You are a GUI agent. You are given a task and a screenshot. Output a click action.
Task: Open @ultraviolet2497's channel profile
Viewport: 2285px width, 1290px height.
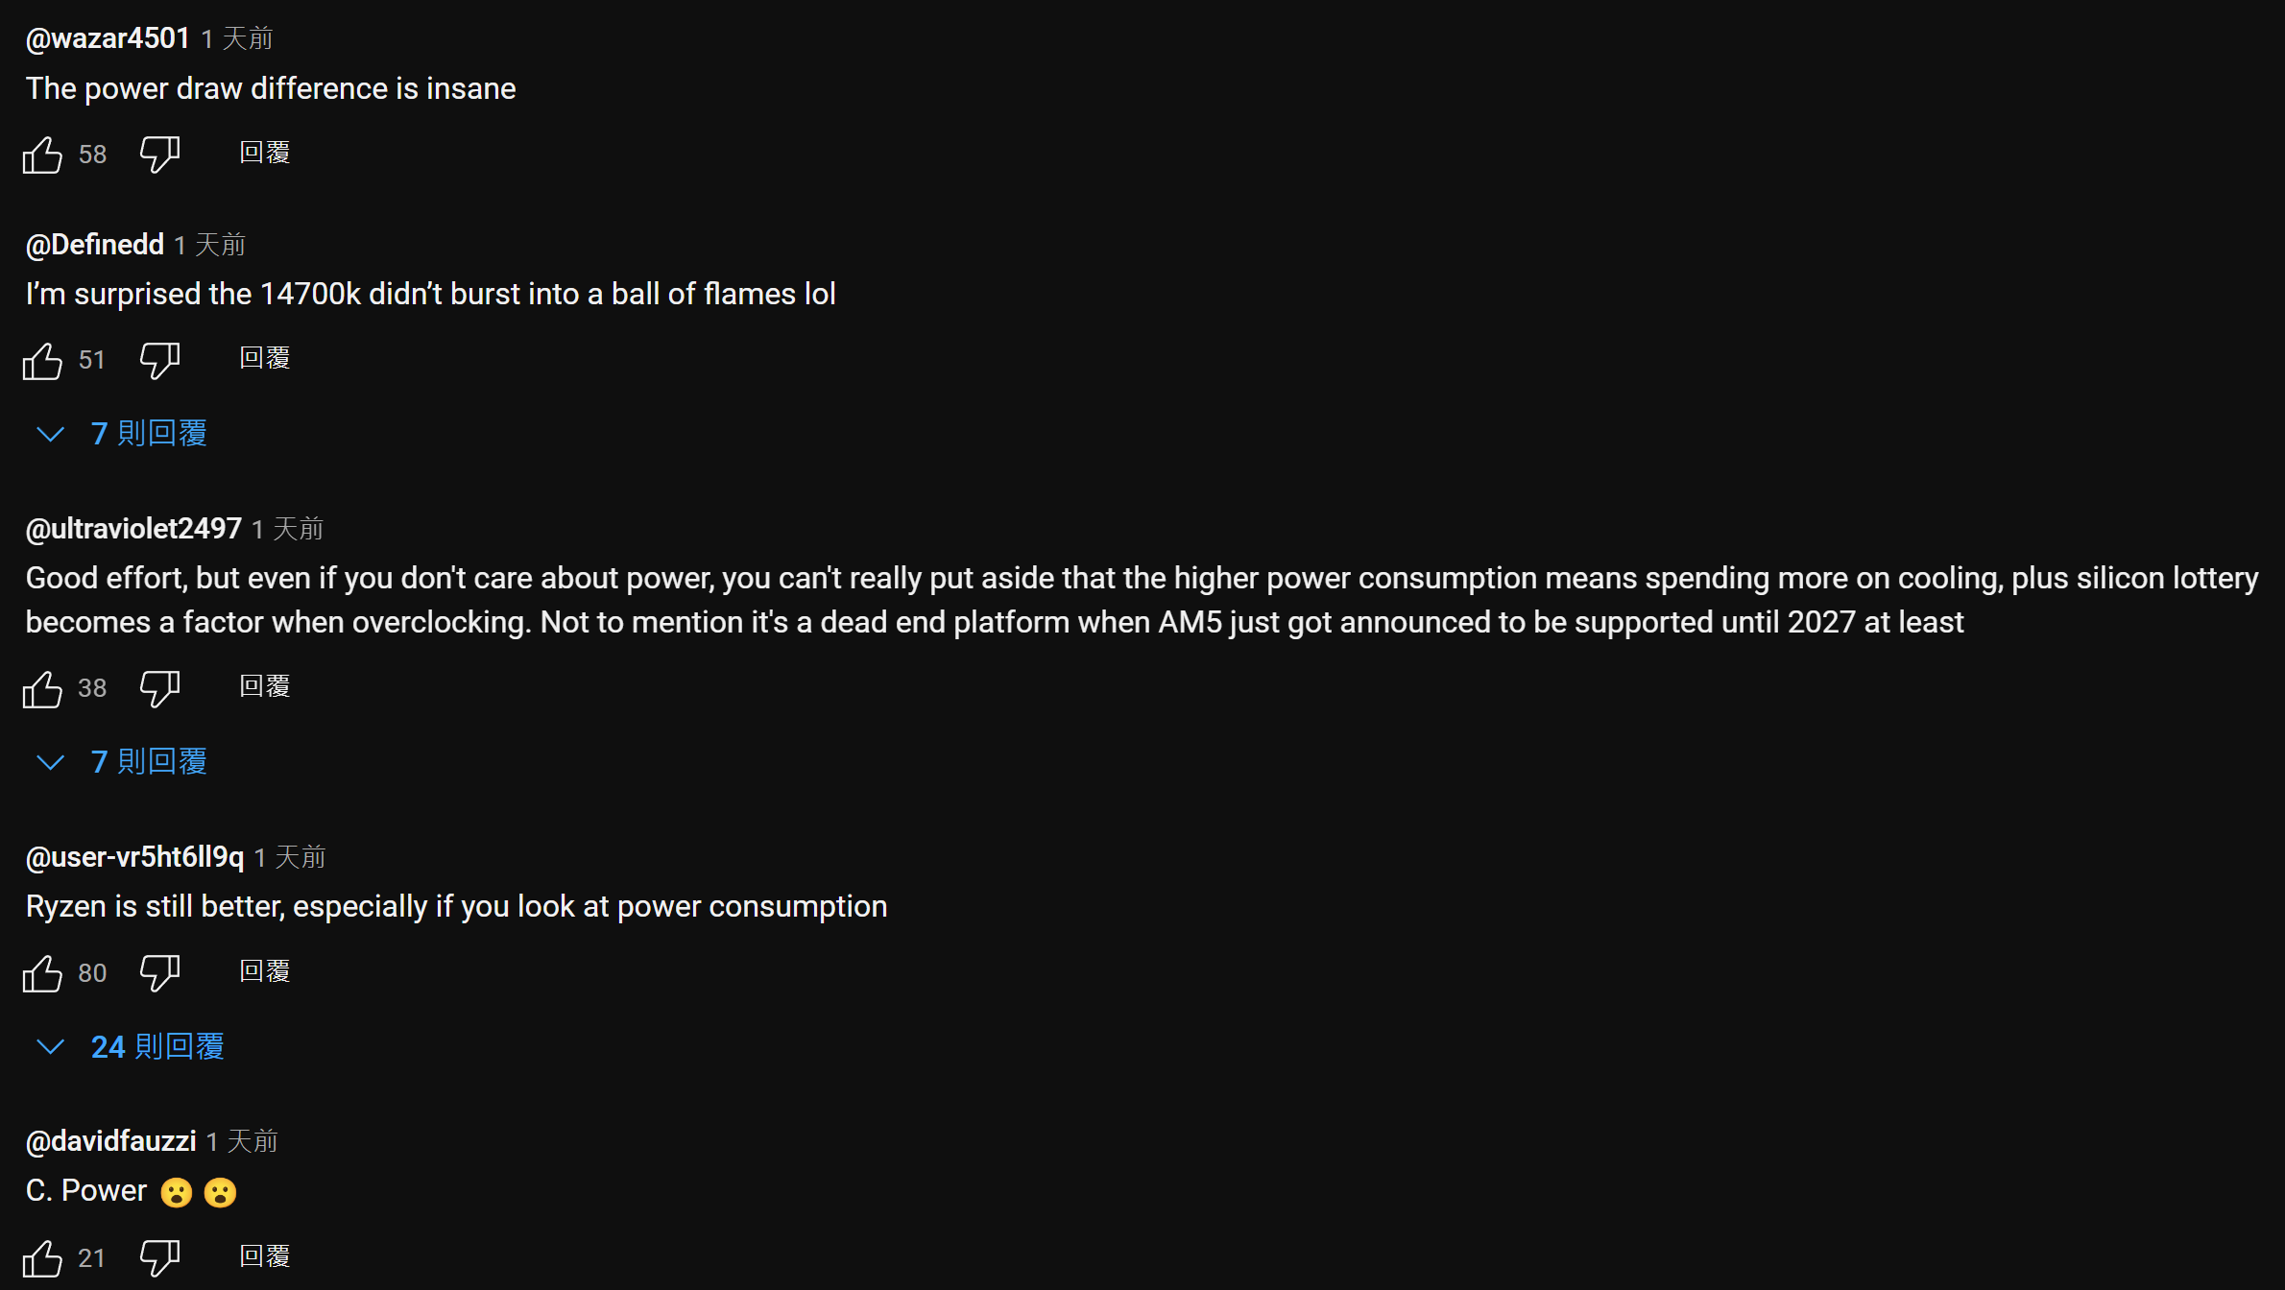tap(133, 529)
